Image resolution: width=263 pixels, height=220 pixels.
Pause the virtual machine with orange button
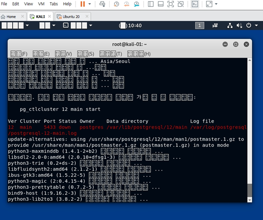(83, 4)
